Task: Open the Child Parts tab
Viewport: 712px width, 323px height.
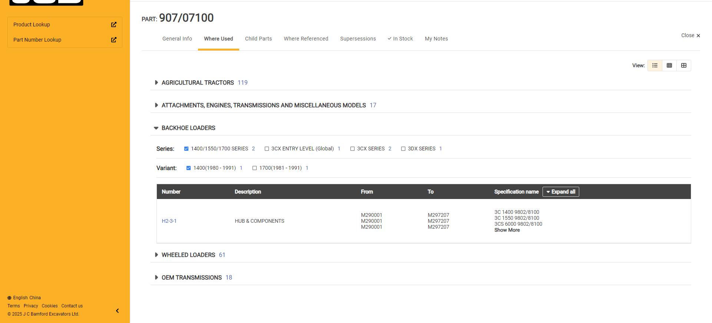Action: [x=258, y=39]
